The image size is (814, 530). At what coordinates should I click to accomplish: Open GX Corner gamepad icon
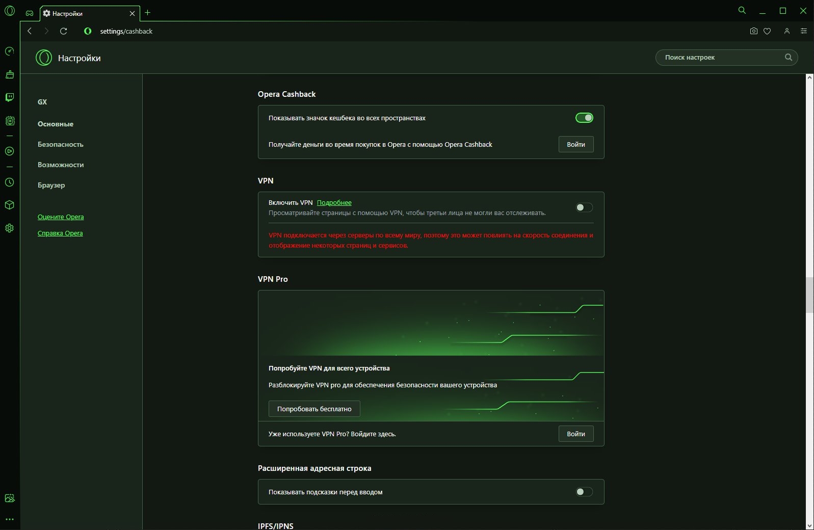30,13
